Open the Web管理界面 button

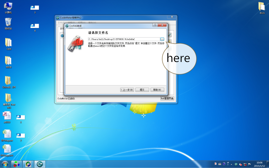167,99
